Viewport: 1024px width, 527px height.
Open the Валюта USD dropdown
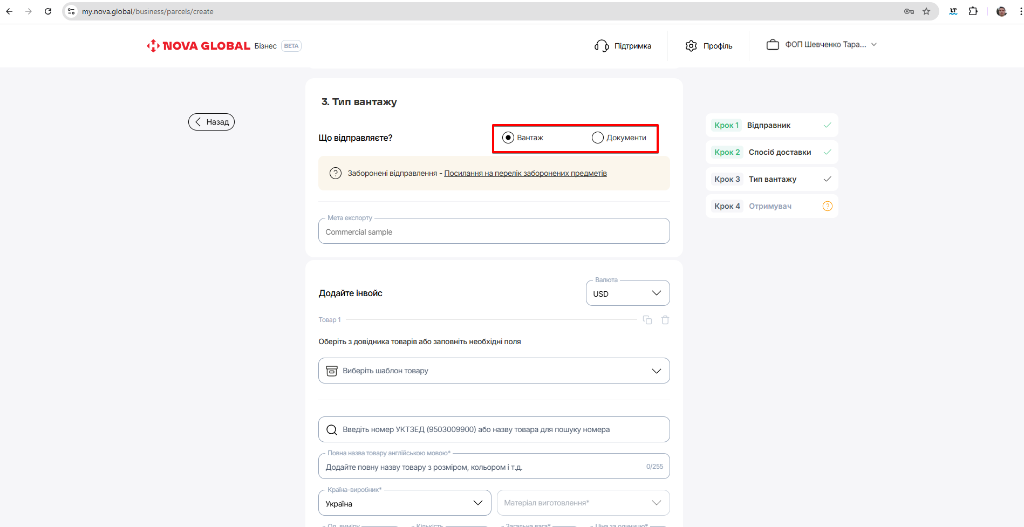tap(627, 293)
